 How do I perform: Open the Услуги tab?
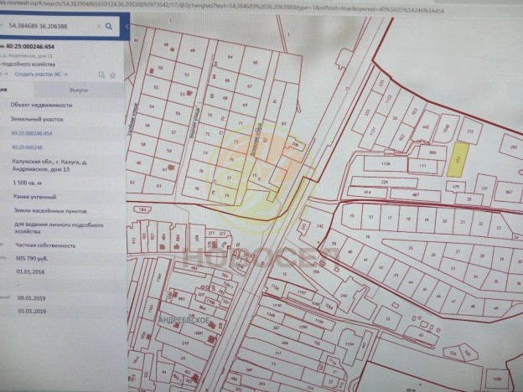[x=79, y=90]
